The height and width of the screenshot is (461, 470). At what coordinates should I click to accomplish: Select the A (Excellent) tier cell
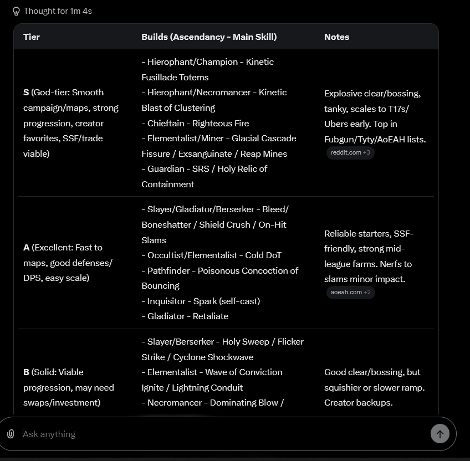tap(68, 263)
